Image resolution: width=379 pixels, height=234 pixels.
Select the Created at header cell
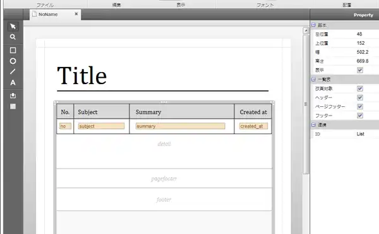(x=253, y=112)
